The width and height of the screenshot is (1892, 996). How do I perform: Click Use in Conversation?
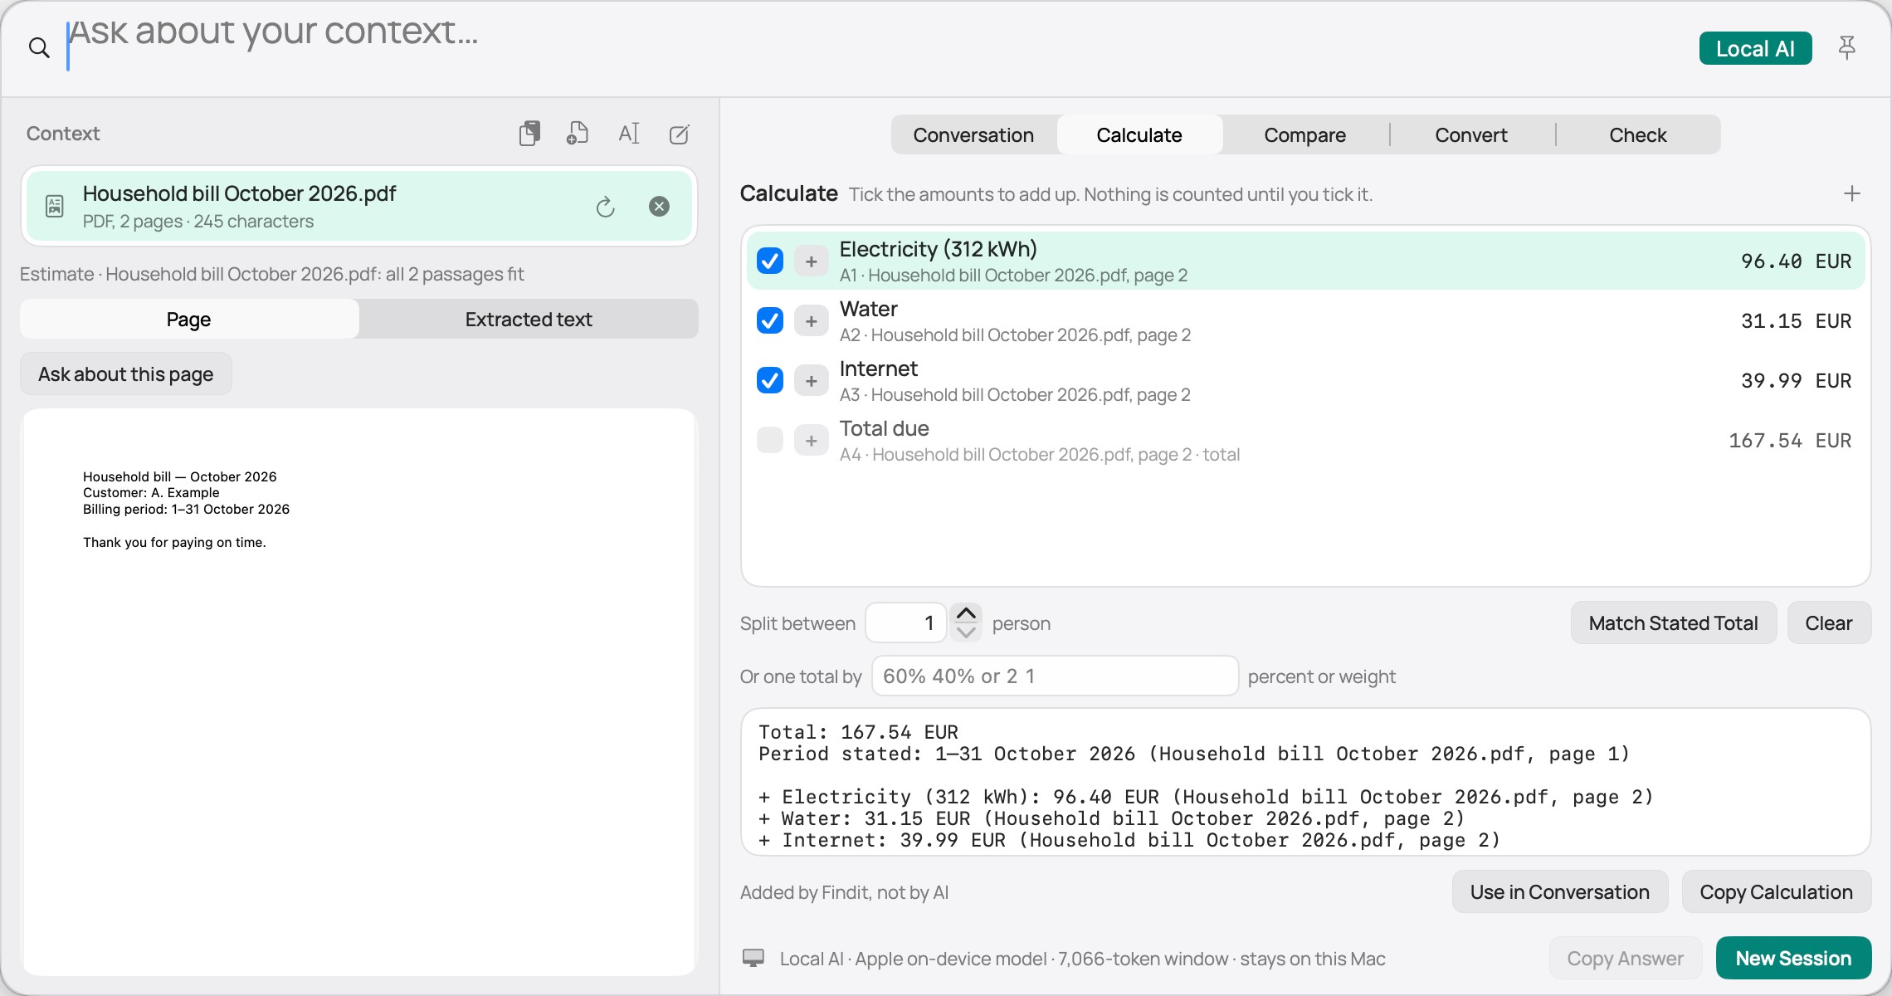1560,892
